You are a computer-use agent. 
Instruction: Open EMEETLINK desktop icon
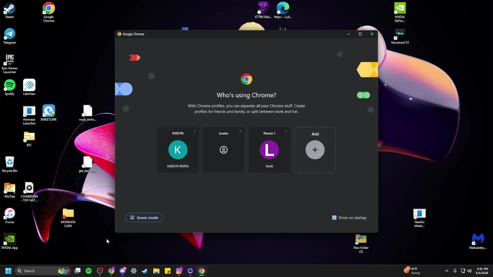[x=49, y=113]
